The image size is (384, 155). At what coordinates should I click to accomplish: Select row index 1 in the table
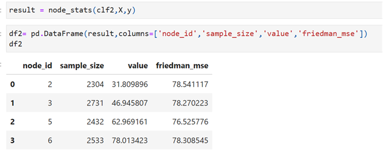pos(13,103)
